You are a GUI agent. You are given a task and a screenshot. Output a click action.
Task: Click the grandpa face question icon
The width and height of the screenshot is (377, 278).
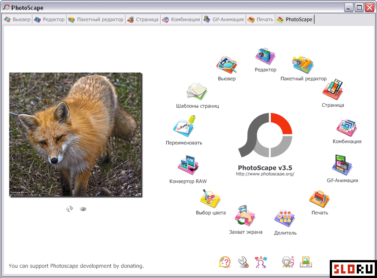tap(288, 262)
